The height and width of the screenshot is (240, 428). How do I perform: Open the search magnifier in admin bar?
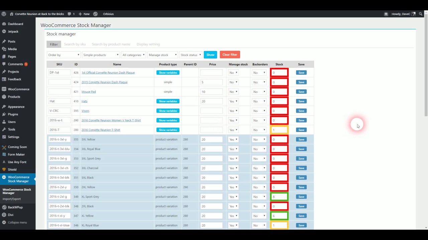click(421, 14)
